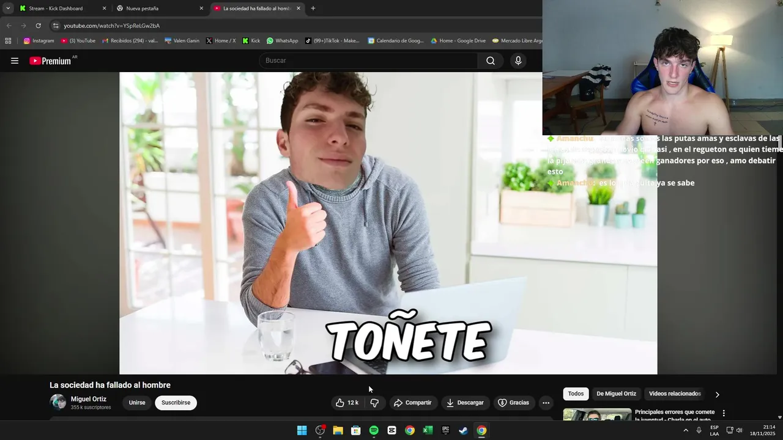The width and height of the screenshot is (783, 440).
Task: Open the tab search dropdown arrow
Action: (x=8, y=9)
